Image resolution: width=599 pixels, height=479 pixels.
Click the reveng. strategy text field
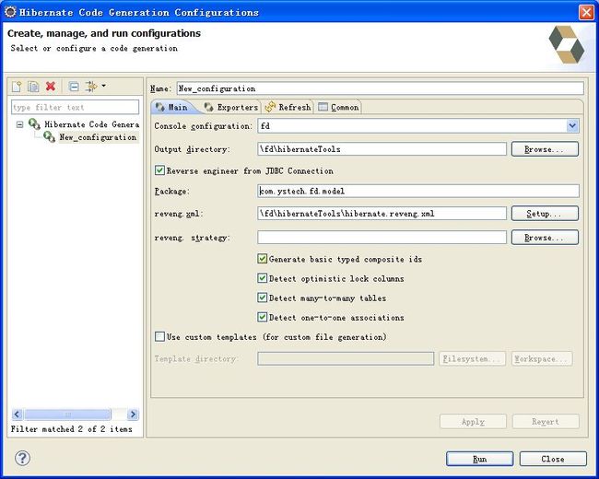[x=382, y=238]
